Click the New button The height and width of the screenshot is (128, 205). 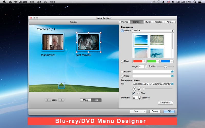pyautogui.click(x=136, y=111)
